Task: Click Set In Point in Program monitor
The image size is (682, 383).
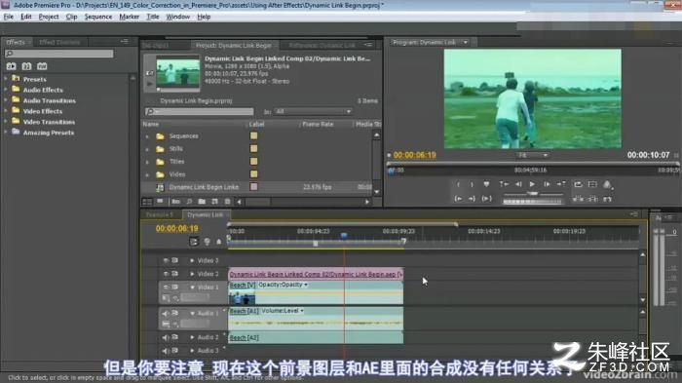Action: point(458,184)
